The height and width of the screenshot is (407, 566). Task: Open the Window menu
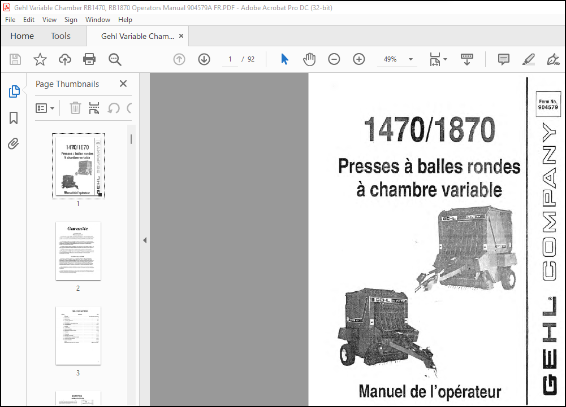tap(97, 20)
